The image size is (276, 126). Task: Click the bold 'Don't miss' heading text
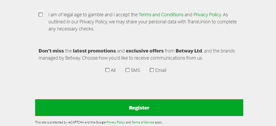51,51
